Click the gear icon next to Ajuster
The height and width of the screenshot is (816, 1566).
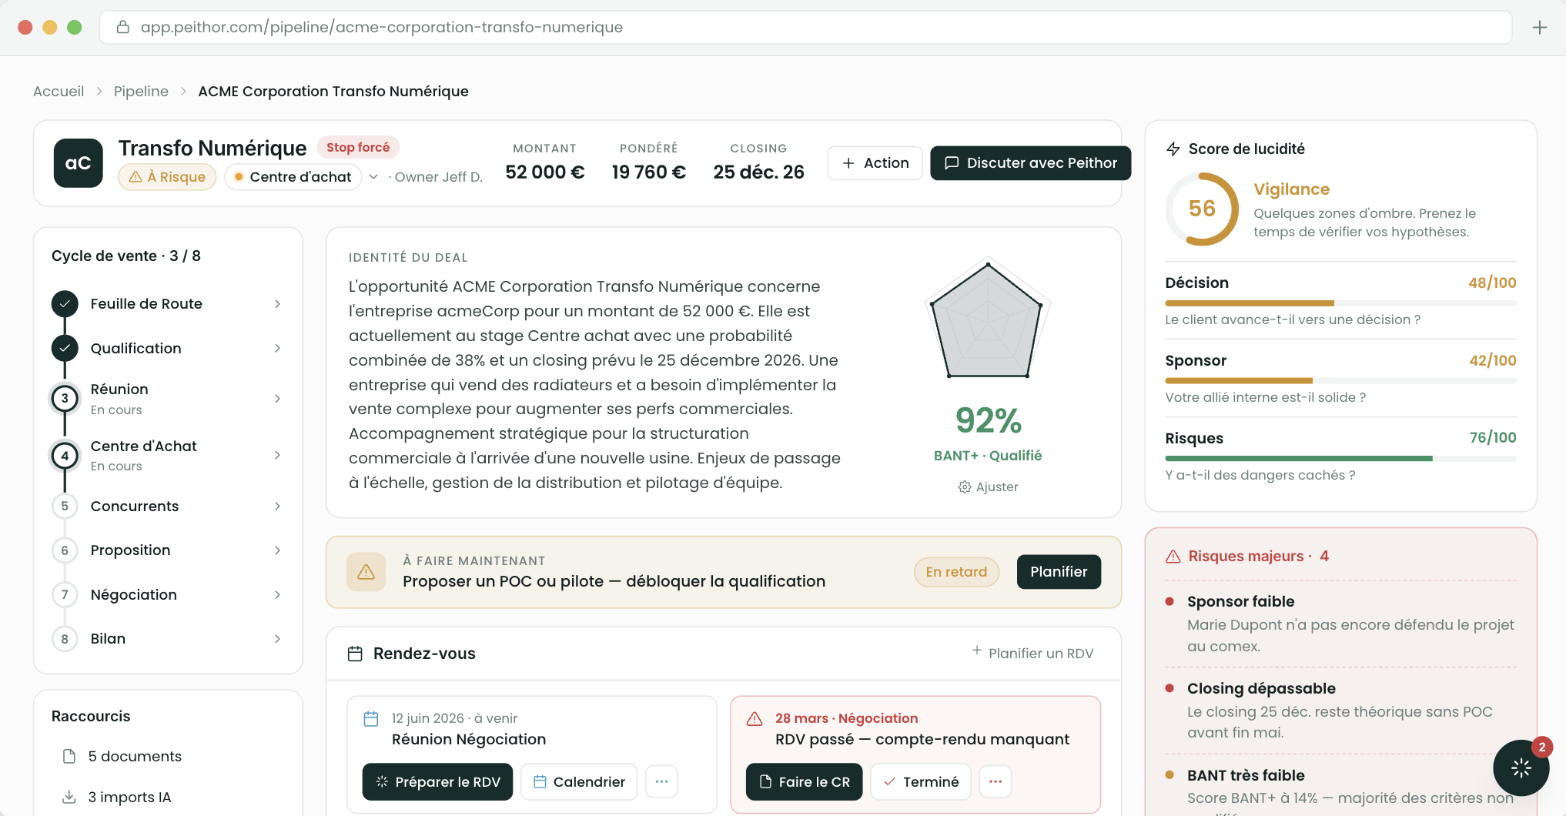pyautogui.click(x=964, y=487)
